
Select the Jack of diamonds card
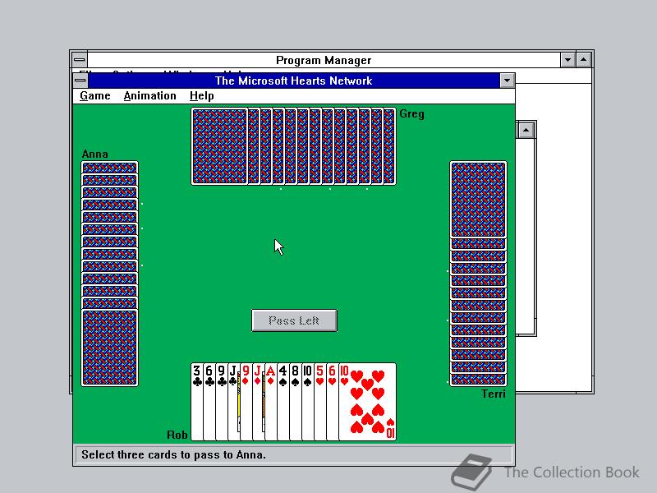pos(258,402)
